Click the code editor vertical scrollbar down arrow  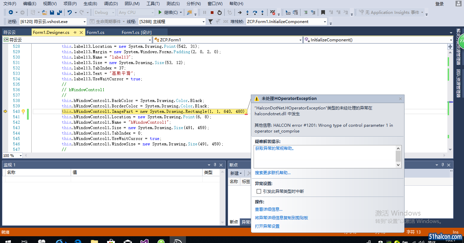(450, 149)
